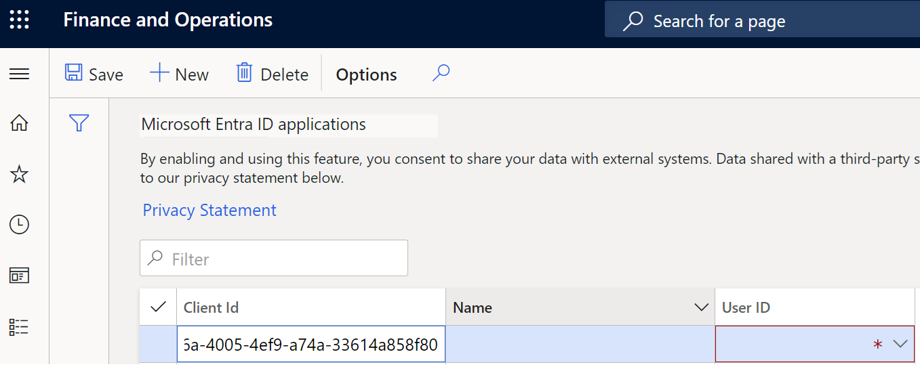Create a New record
Viewport: 920px width, 371px height.
pos(179,74)
